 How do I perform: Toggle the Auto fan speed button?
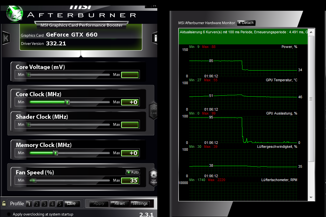132,172
